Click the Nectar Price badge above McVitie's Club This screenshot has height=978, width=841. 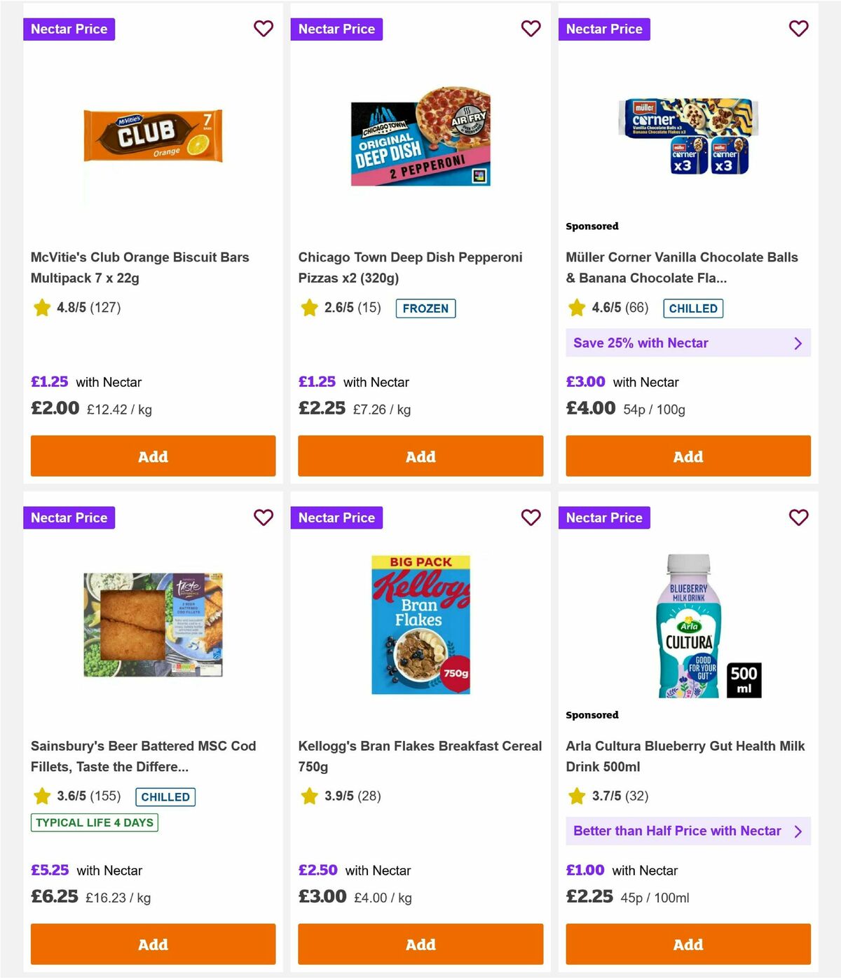(69, 29)
